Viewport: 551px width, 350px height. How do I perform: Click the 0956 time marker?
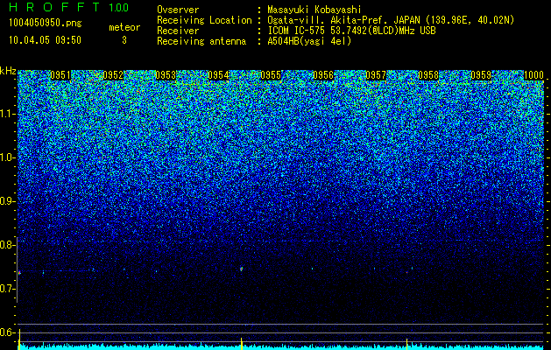[323, 75]
